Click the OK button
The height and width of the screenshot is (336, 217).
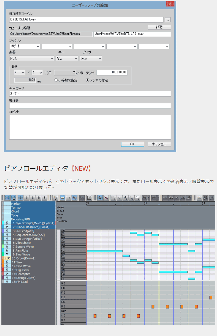pos(132,144)
